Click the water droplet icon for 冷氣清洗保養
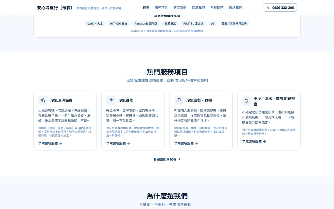Screen dimensions: 334x209 (x=43, y=100)
